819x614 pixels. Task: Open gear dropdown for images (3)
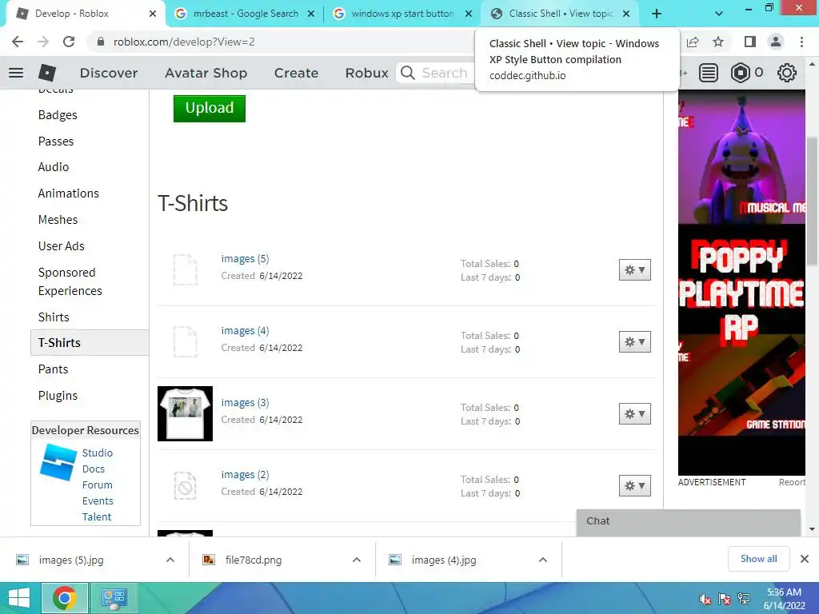pyautogui.click(x=634, y=414)
